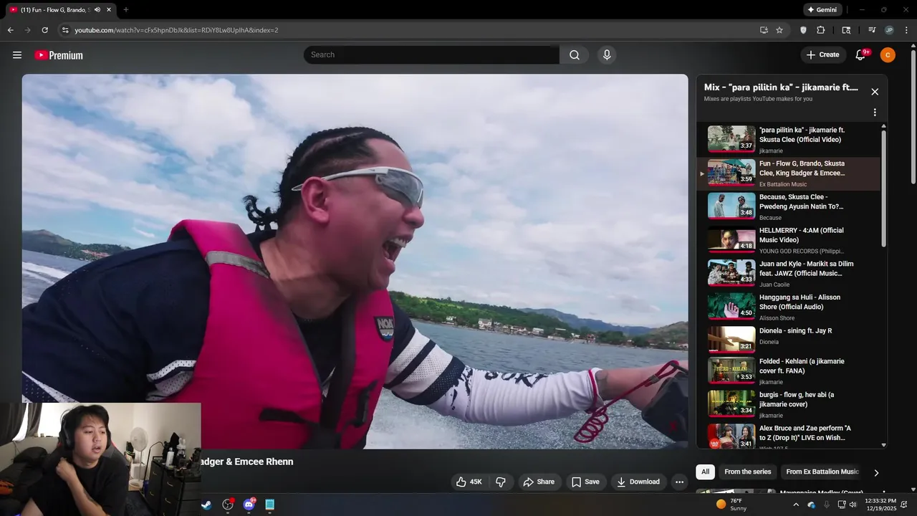Image resolution: width=917 pixels, height=516 pixels.
Task: Click the Mix 'para pilitin ka' title
Action: [x=781, y=87]
